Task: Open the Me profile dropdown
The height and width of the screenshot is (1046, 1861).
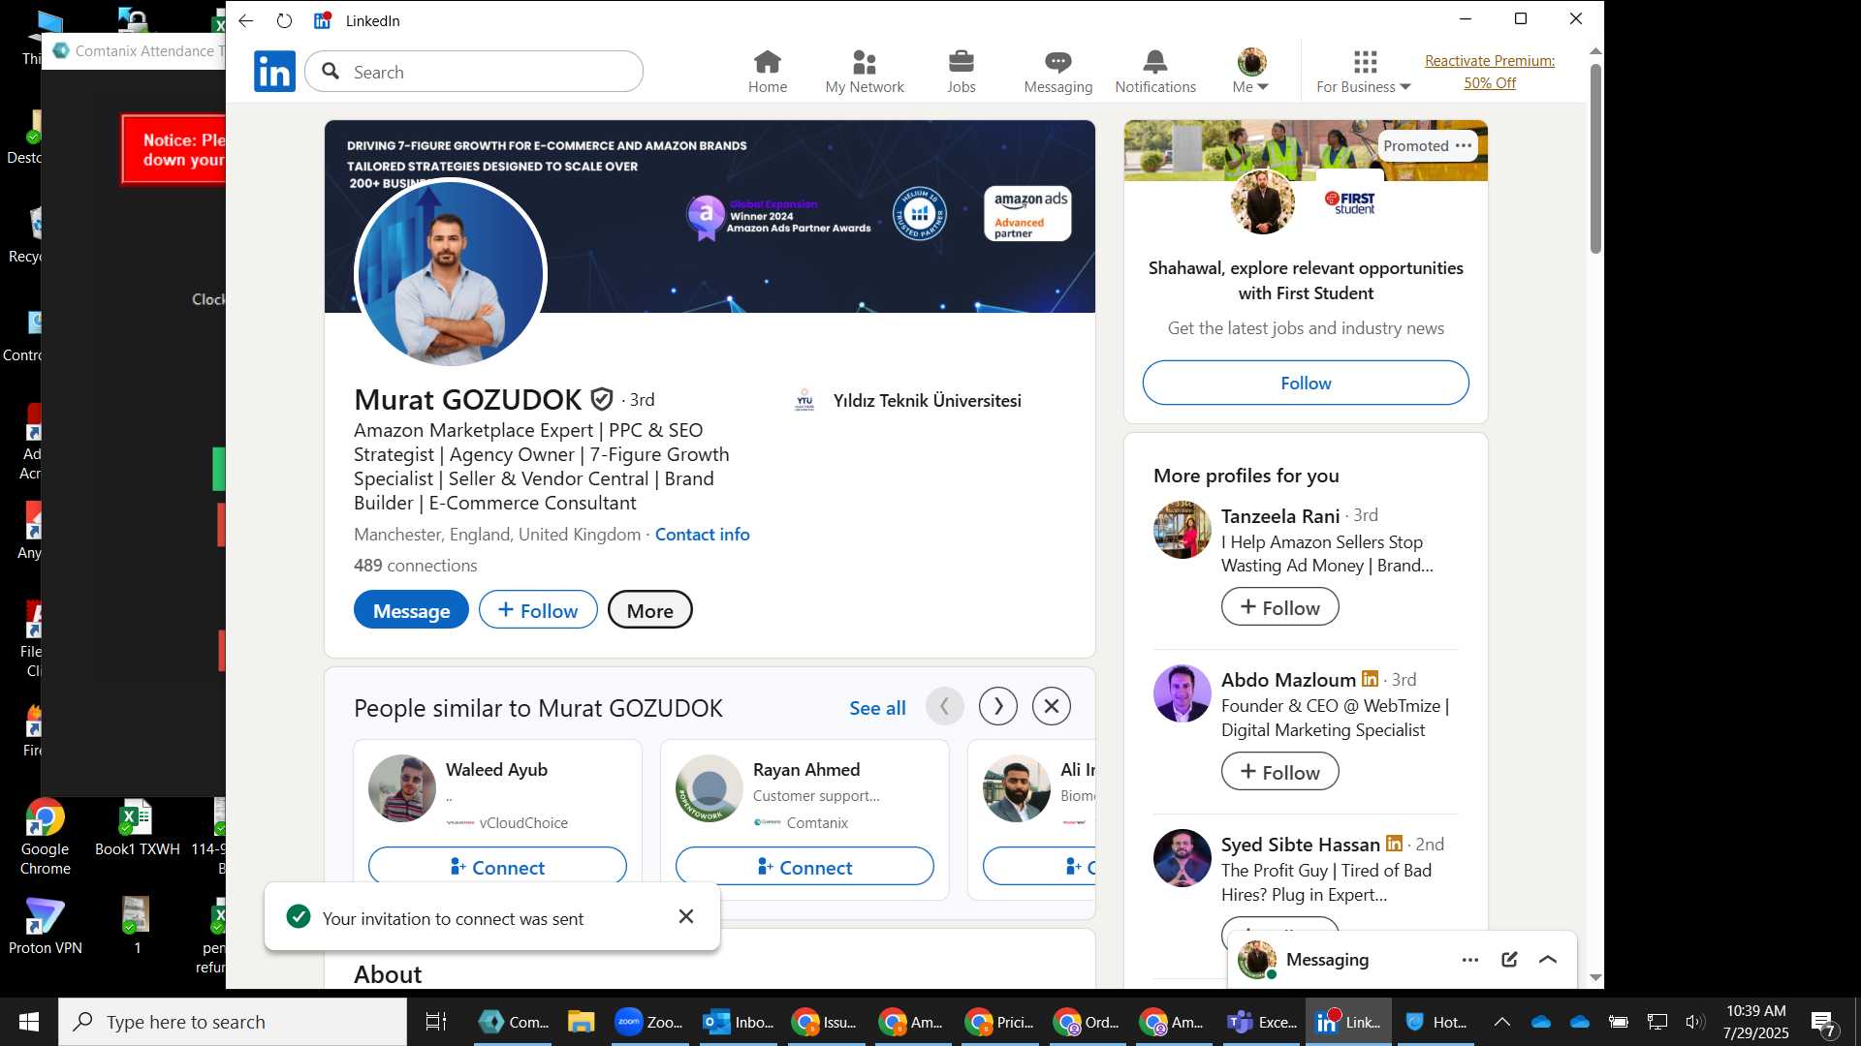Action: pos(1250,72)
